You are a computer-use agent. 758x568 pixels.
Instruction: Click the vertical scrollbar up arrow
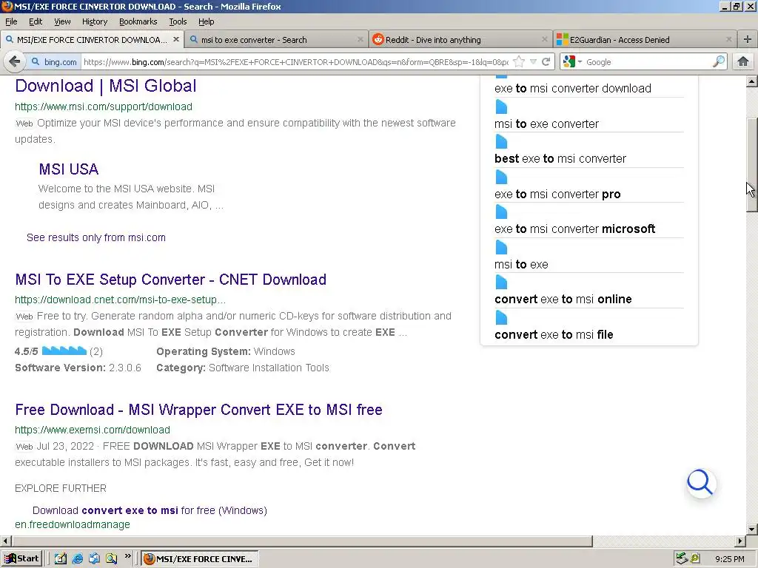(752, 81)
